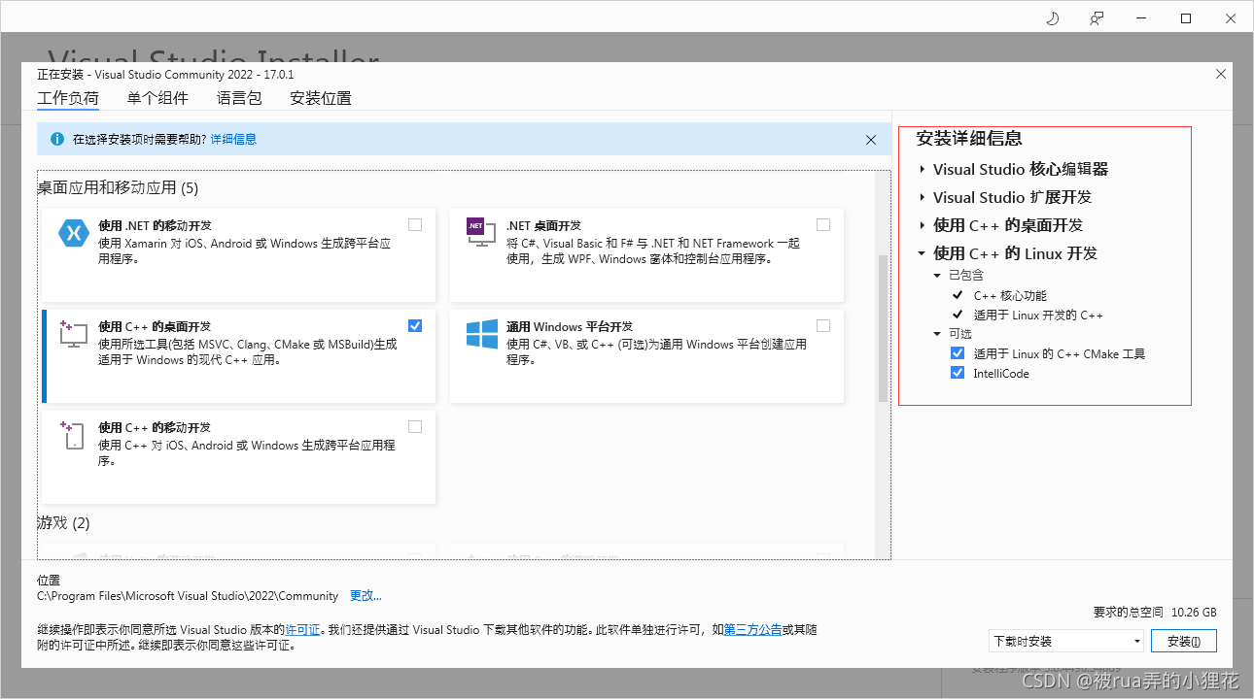Viewport: 1254px width, 699px height.
Task: Open the 许可证 license link
Action: point(302,629)
